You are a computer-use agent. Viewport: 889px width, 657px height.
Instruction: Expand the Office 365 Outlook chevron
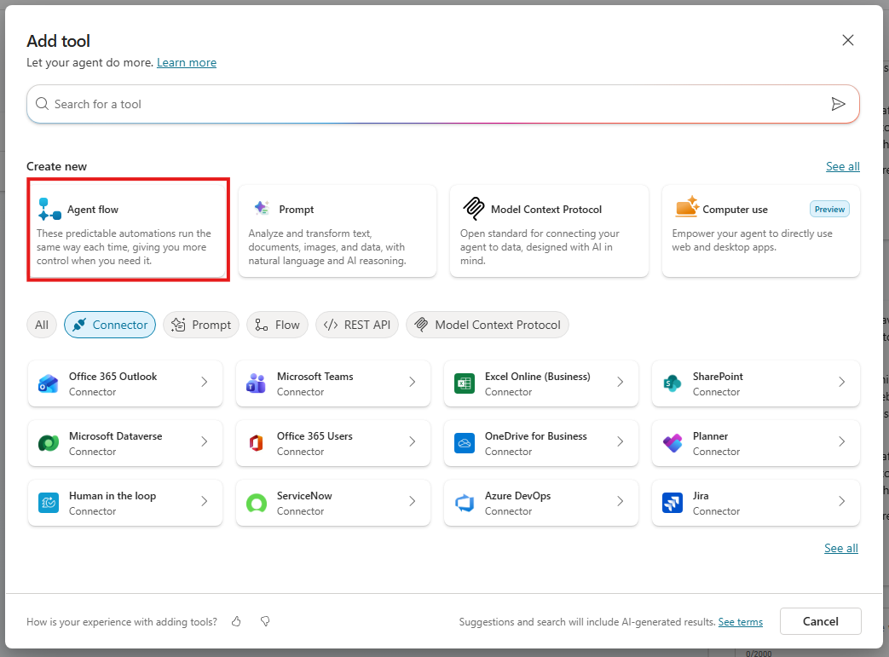tap(205, 382)
